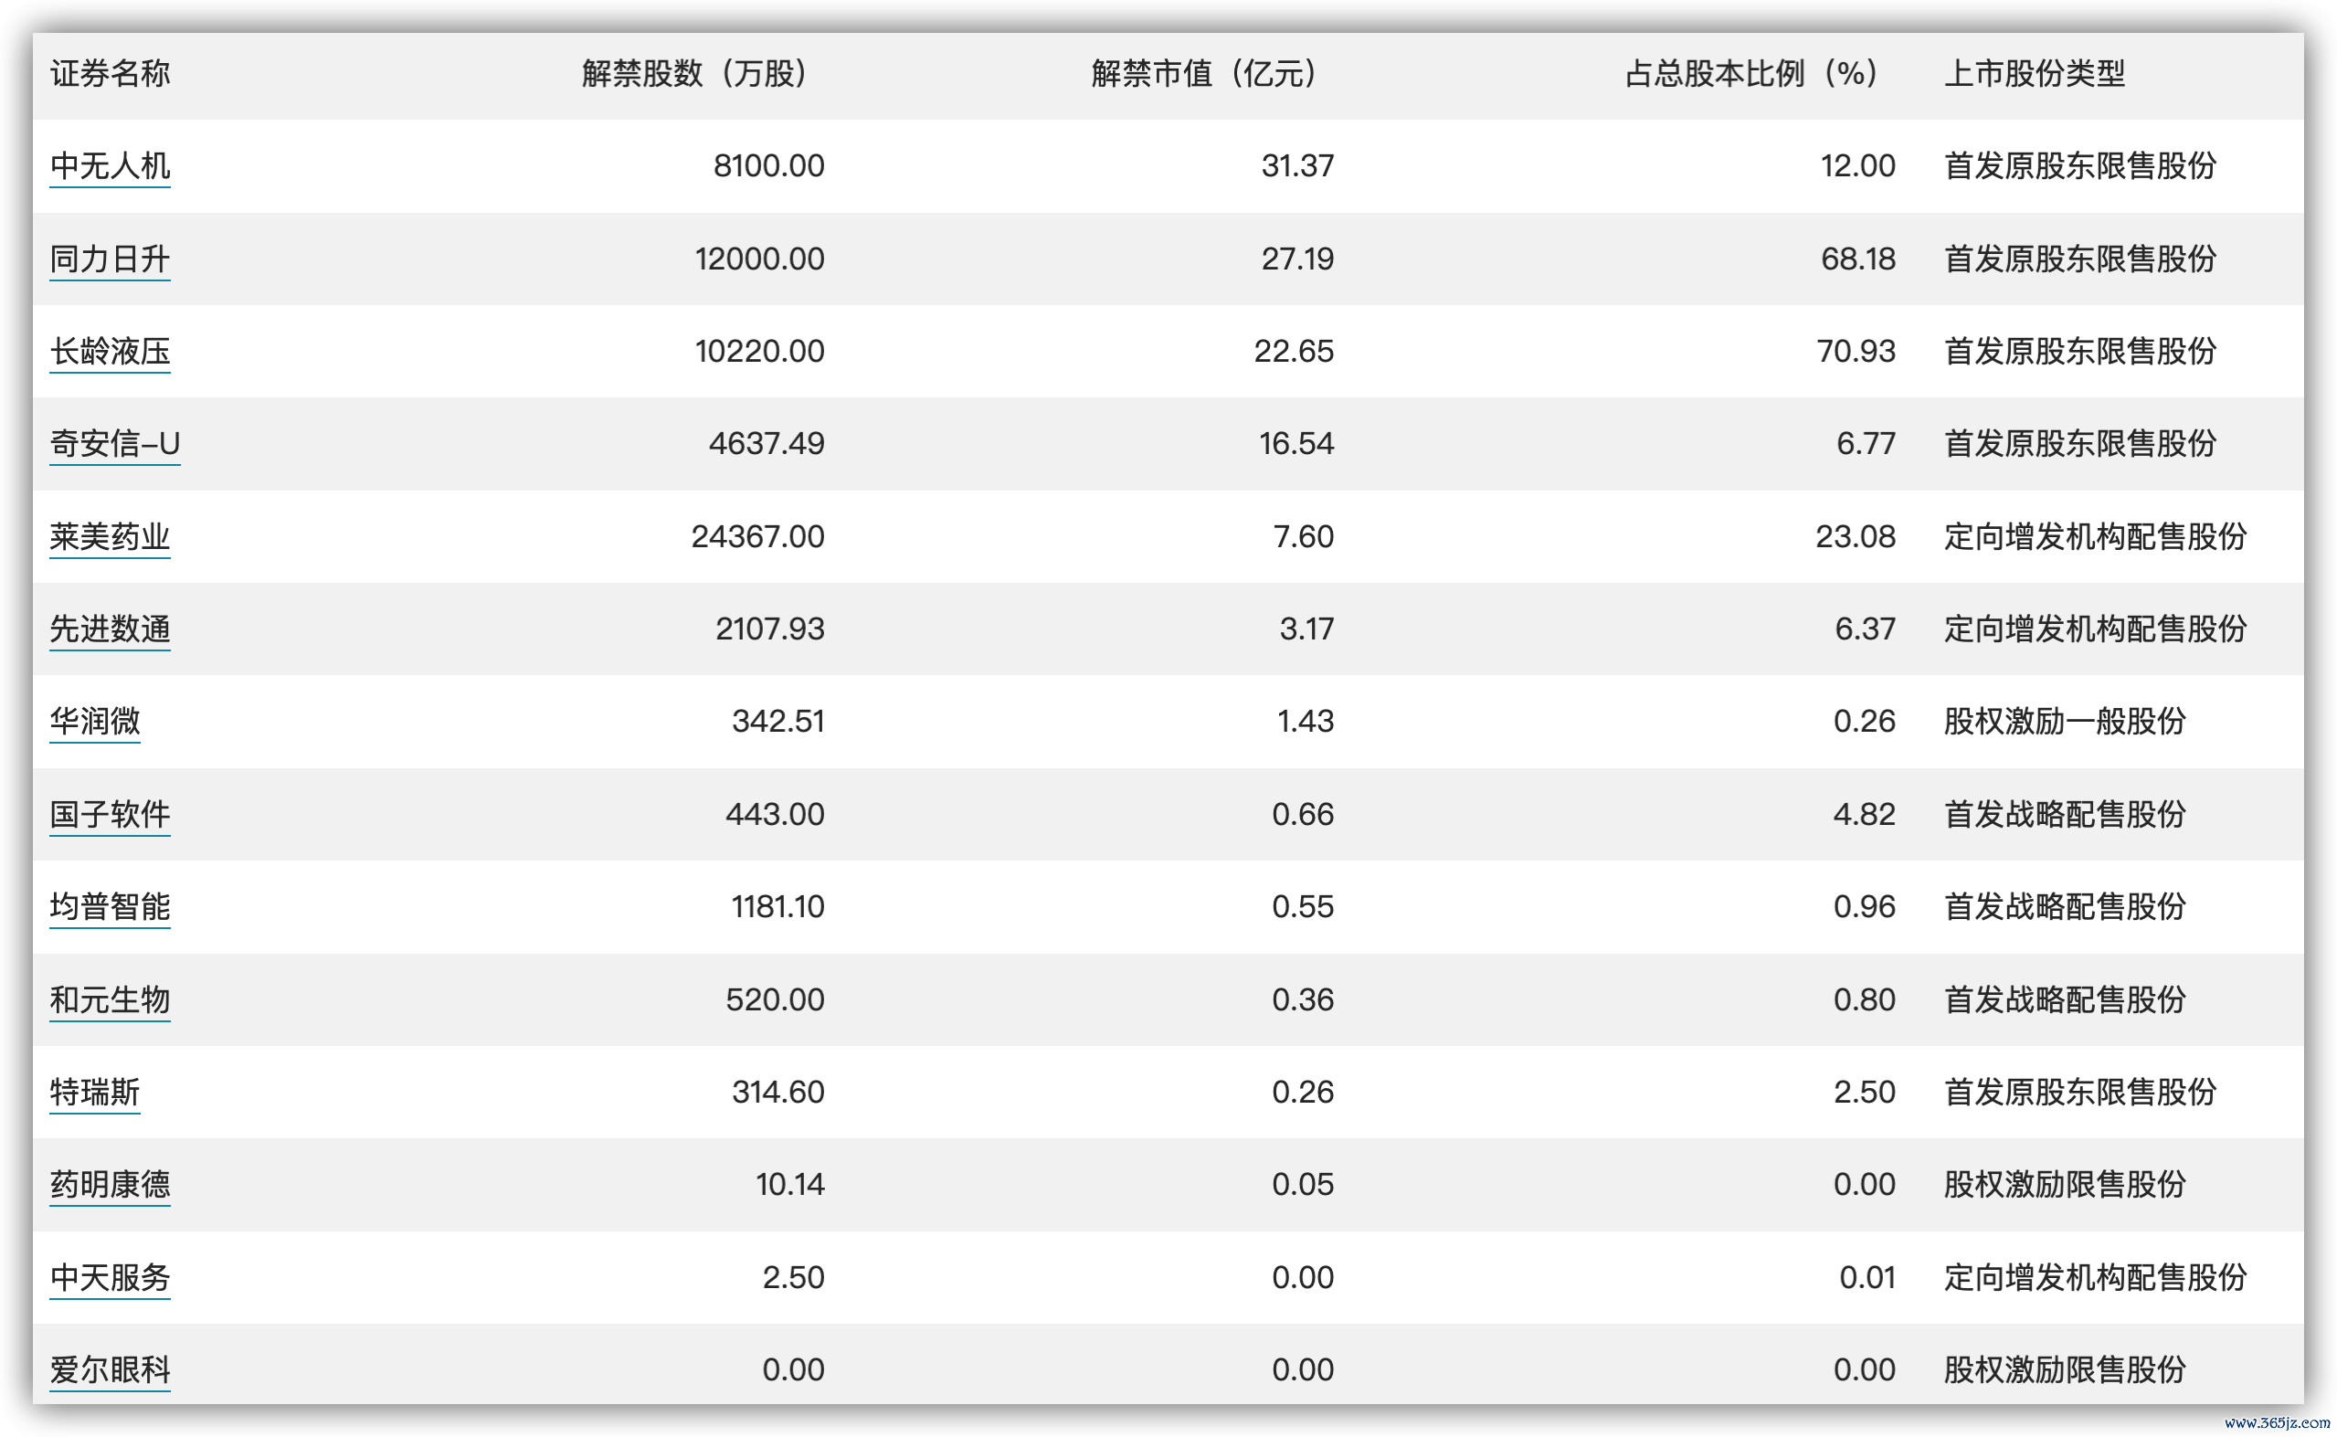The image size is (2337, 1437).
Task: Open the 特瑞斯 stock link
Action: [x=95, y=1092]
